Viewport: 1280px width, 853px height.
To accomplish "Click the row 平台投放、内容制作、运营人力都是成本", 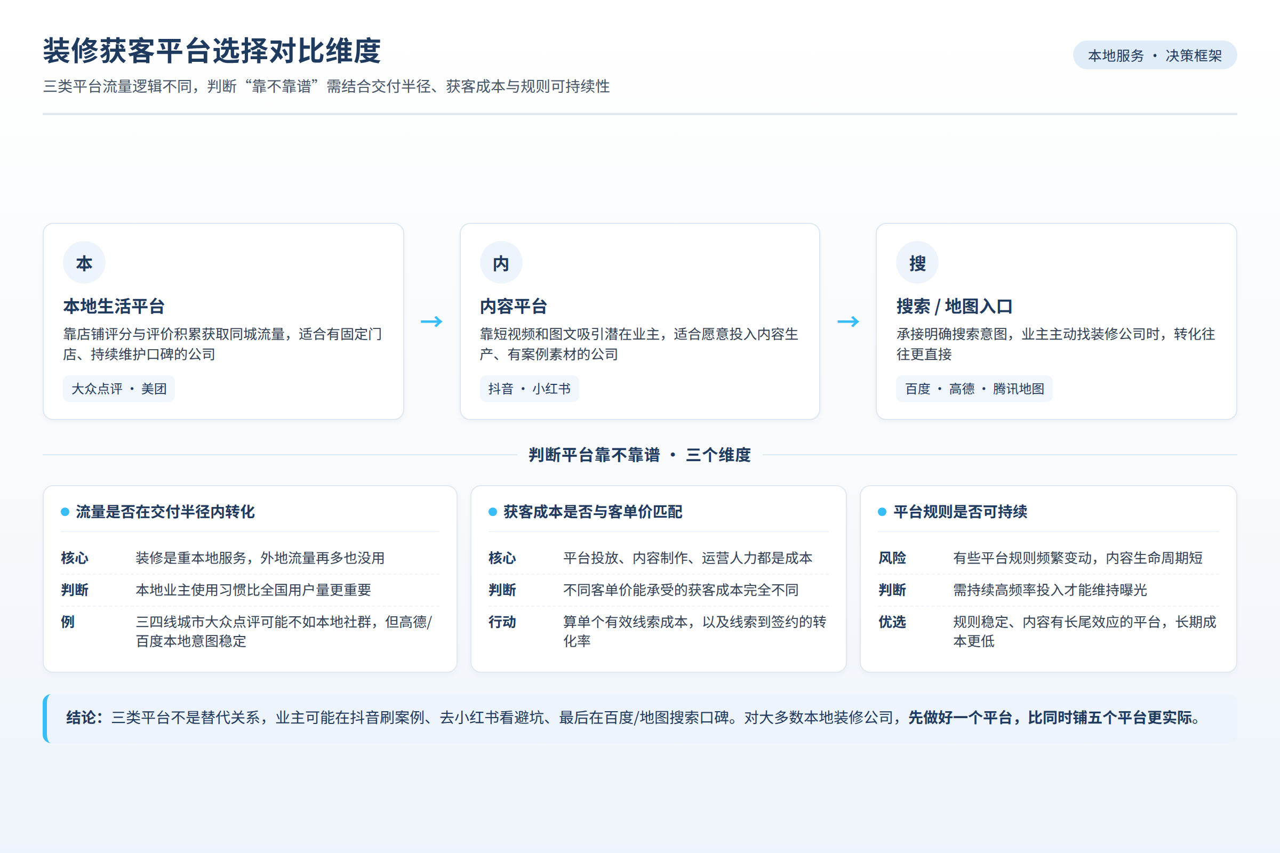I will [x=687, y=558].
